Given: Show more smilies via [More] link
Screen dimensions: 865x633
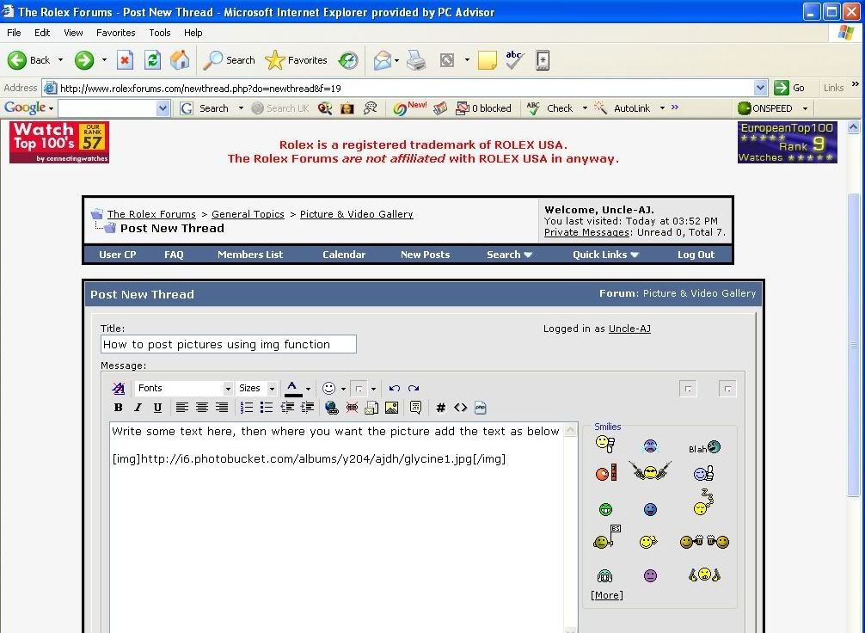Looking at the screenshot, I should coord(607,595).
